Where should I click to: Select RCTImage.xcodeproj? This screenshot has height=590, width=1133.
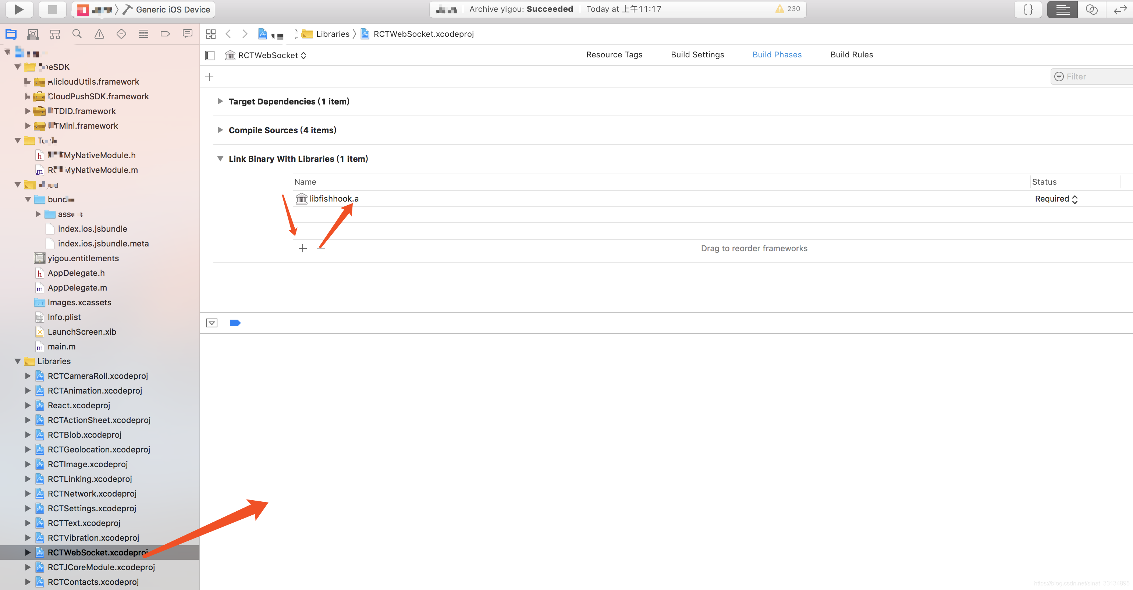tap(88, 464)
